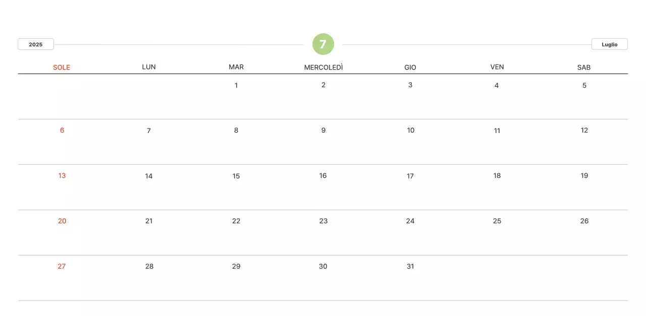Click Saturday the 19th cell
646x316 pixels.
[x=584, y=175]
